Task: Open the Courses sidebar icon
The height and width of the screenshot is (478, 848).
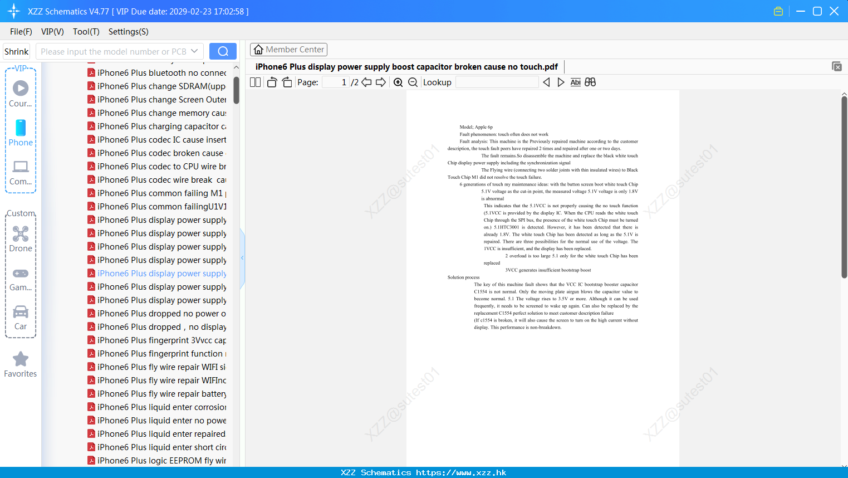Action: 21,94
